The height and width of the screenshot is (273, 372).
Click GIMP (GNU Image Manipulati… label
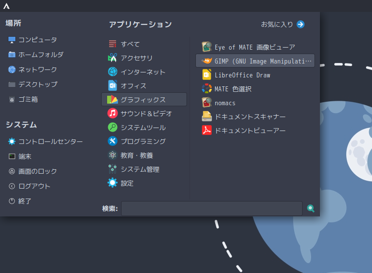[263, 61]
